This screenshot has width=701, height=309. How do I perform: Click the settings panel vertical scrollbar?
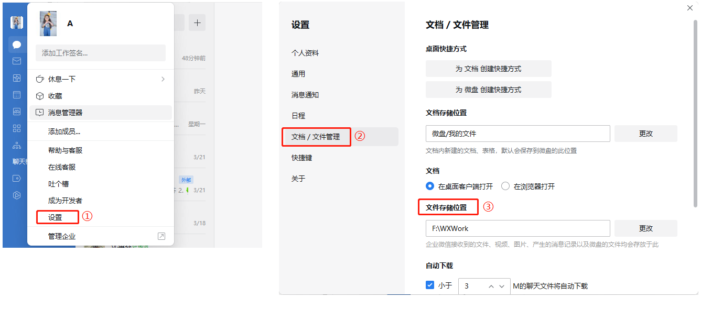click(695, 113)
